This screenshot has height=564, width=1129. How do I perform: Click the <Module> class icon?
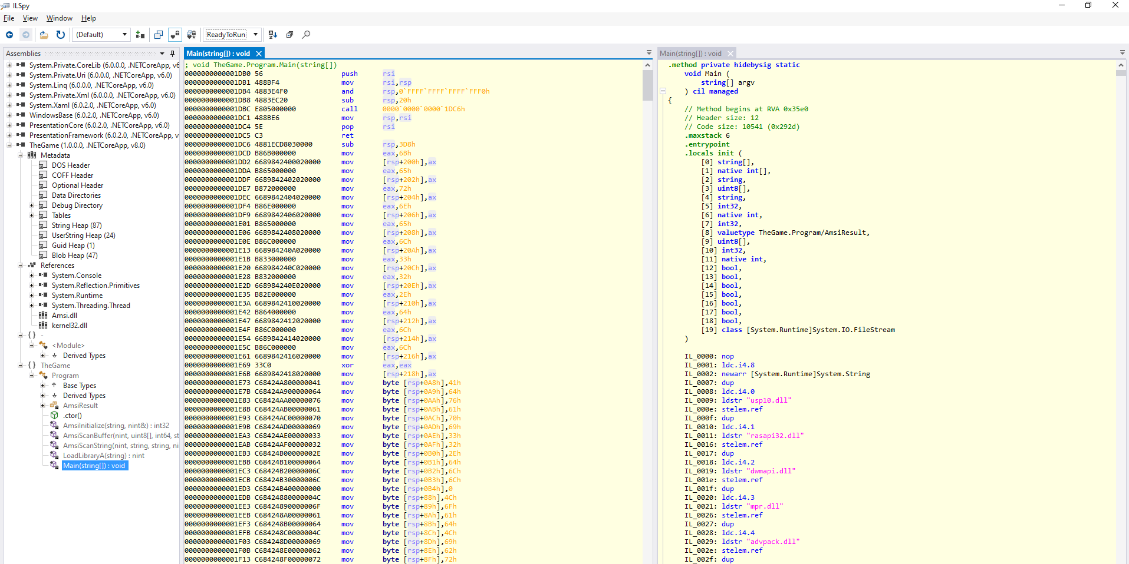[43, 346]
